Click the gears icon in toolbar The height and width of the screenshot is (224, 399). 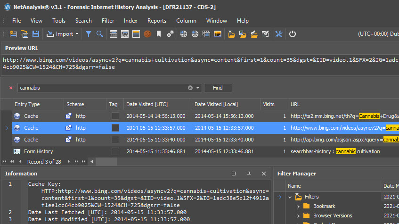(x=170, y=34)
